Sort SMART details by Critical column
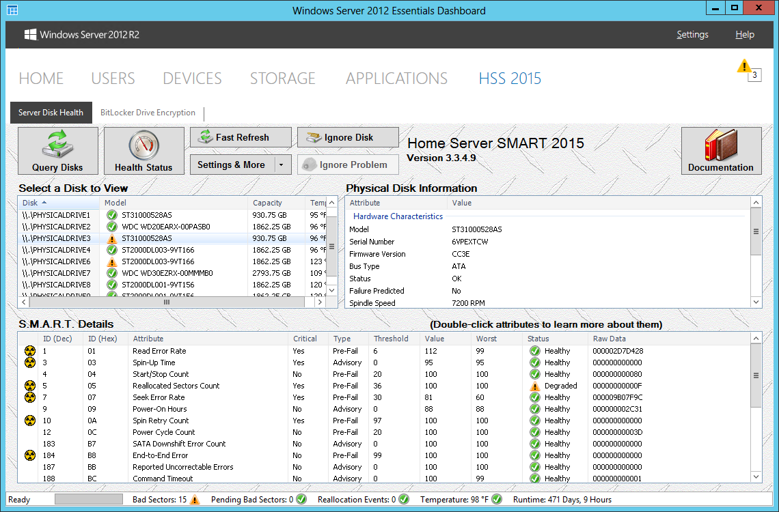Image resolution: width=779 pixels, height=512 pixels. click(307, 339)
